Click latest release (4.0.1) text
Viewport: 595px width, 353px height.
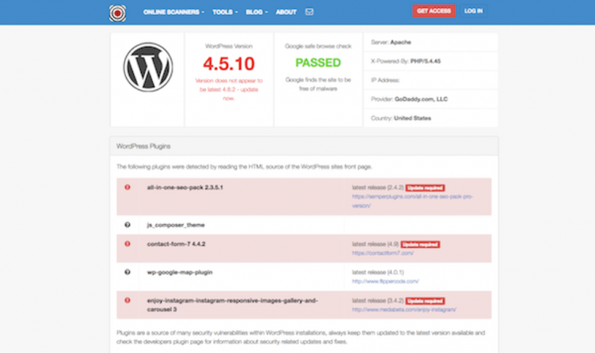[x=378, y=272]
